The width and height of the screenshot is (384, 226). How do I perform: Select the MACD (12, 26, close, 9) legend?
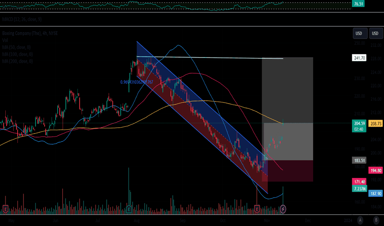pyautogui.click(x=22, y=19)
